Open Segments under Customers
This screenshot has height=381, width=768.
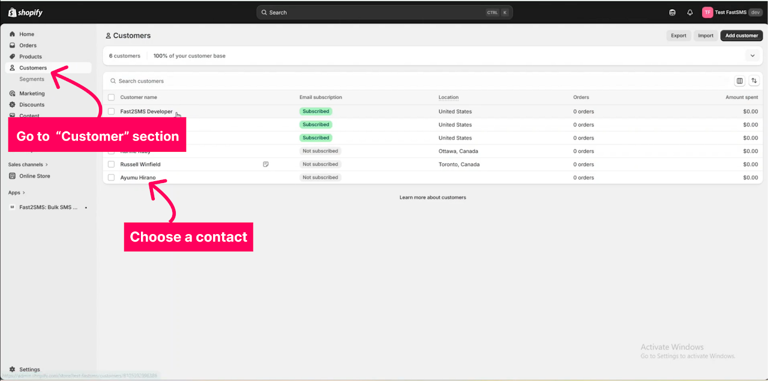(32, 79)
